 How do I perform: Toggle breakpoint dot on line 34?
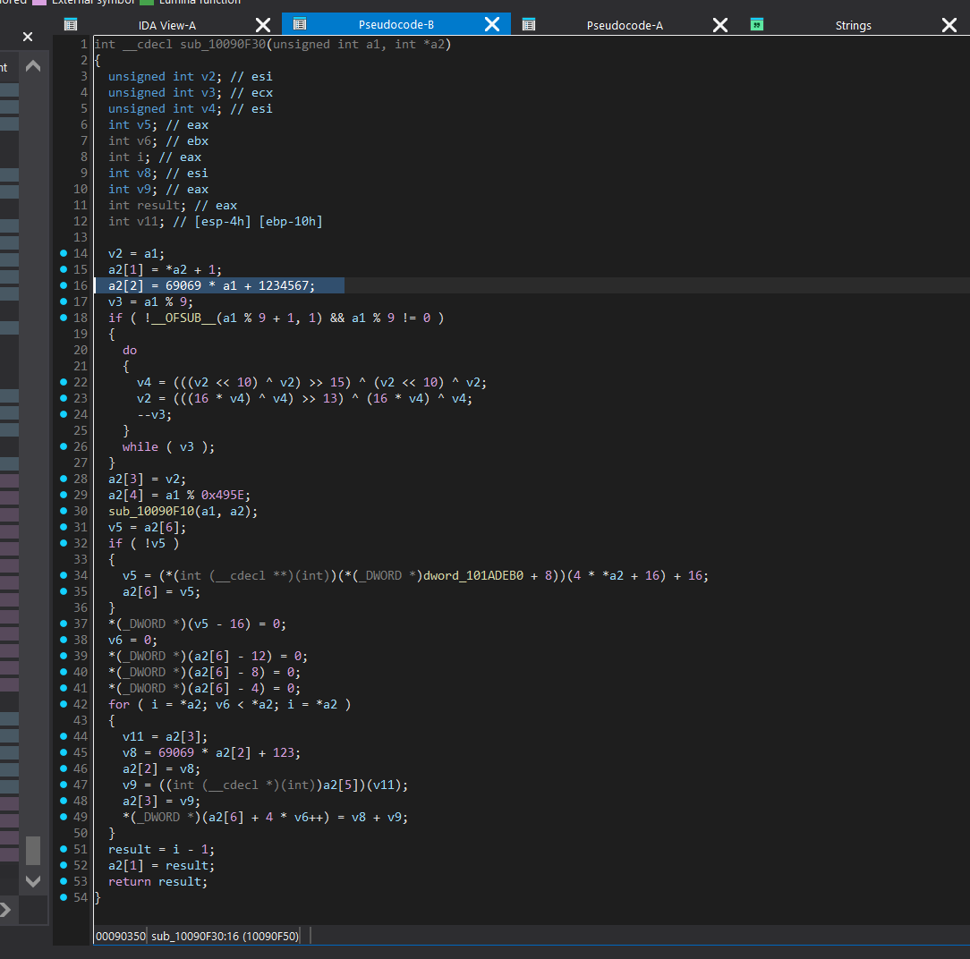(64, 575)
